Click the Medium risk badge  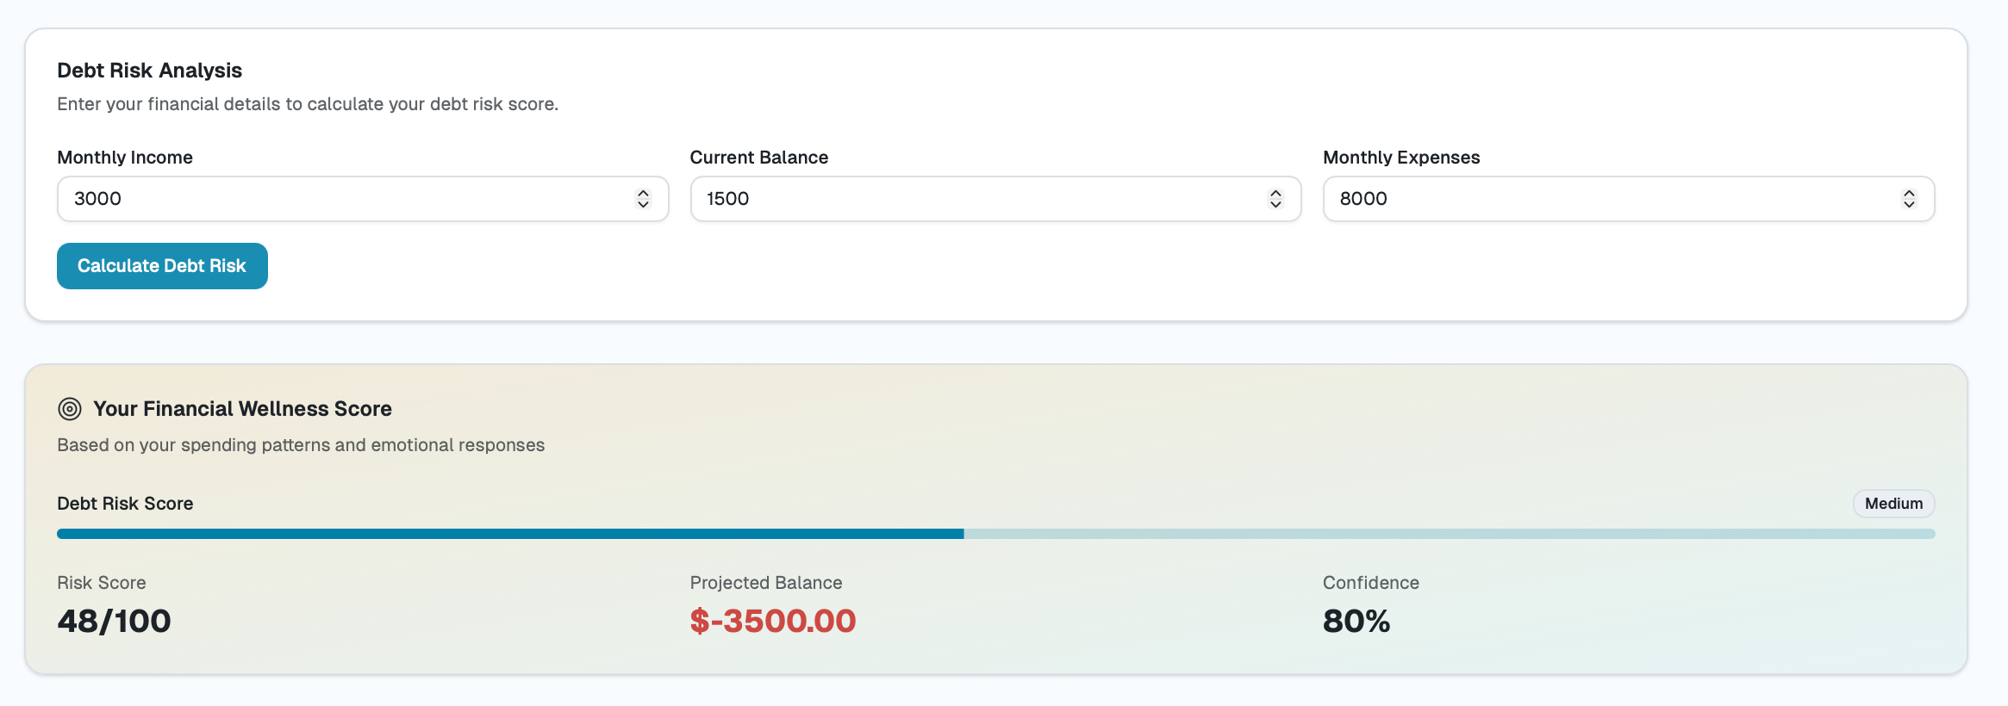tap(1893, 504)
